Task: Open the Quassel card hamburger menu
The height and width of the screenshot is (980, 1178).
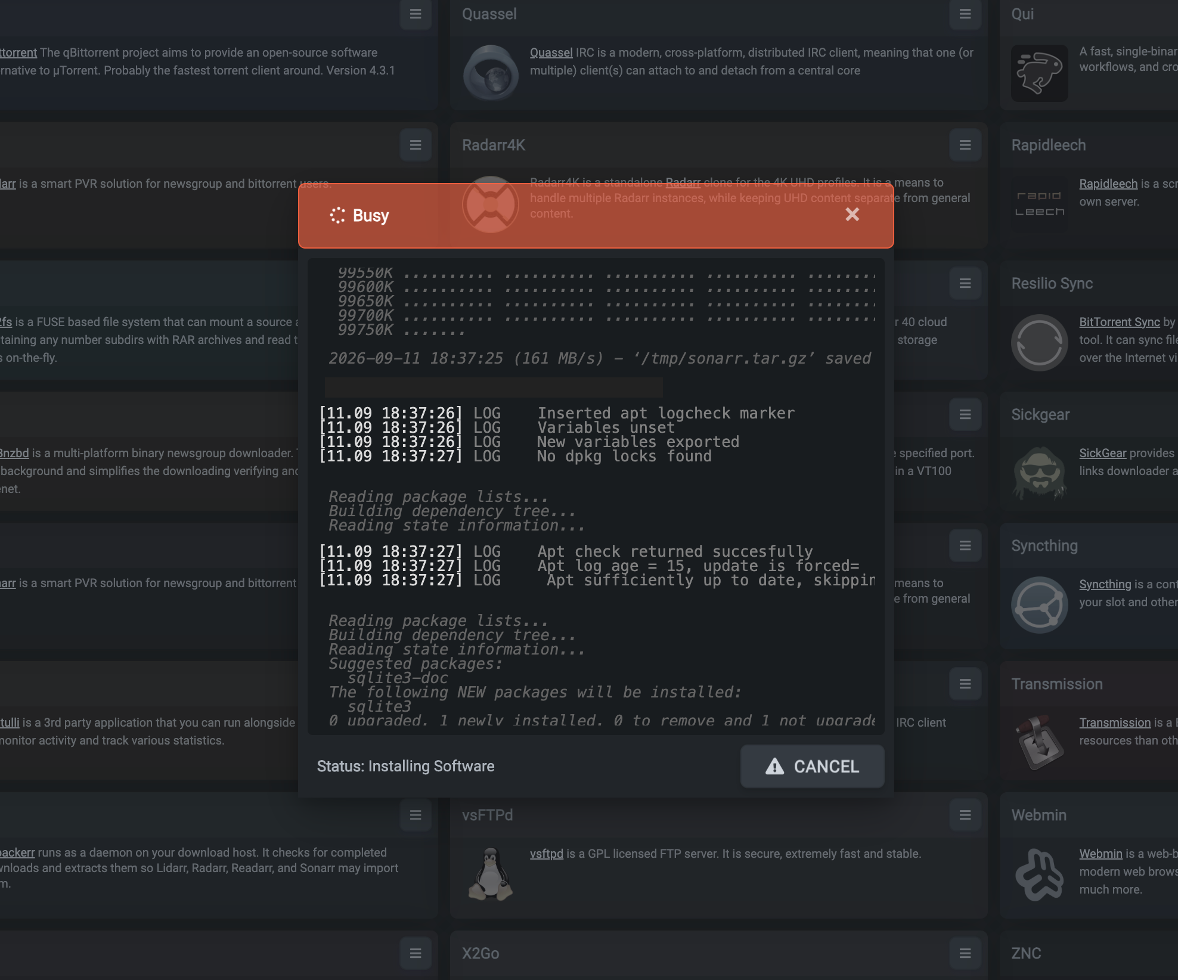Action: tap(965, 14)
